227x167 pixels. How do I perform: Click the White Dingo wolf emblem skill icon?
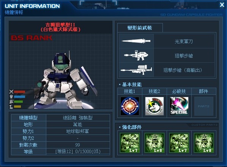coord(154,106)
